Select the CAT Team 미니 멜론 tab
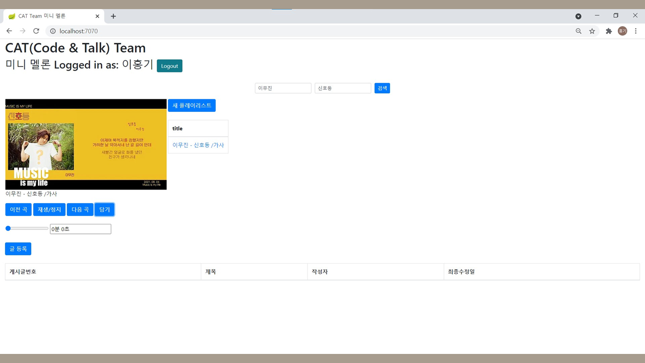The height and width of the screenshot is (363, 645). coord(54,16)
